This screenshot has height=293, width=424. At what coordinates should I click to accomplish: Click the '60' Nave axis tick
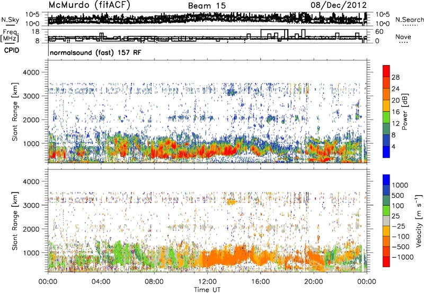[x=379, y=32]
